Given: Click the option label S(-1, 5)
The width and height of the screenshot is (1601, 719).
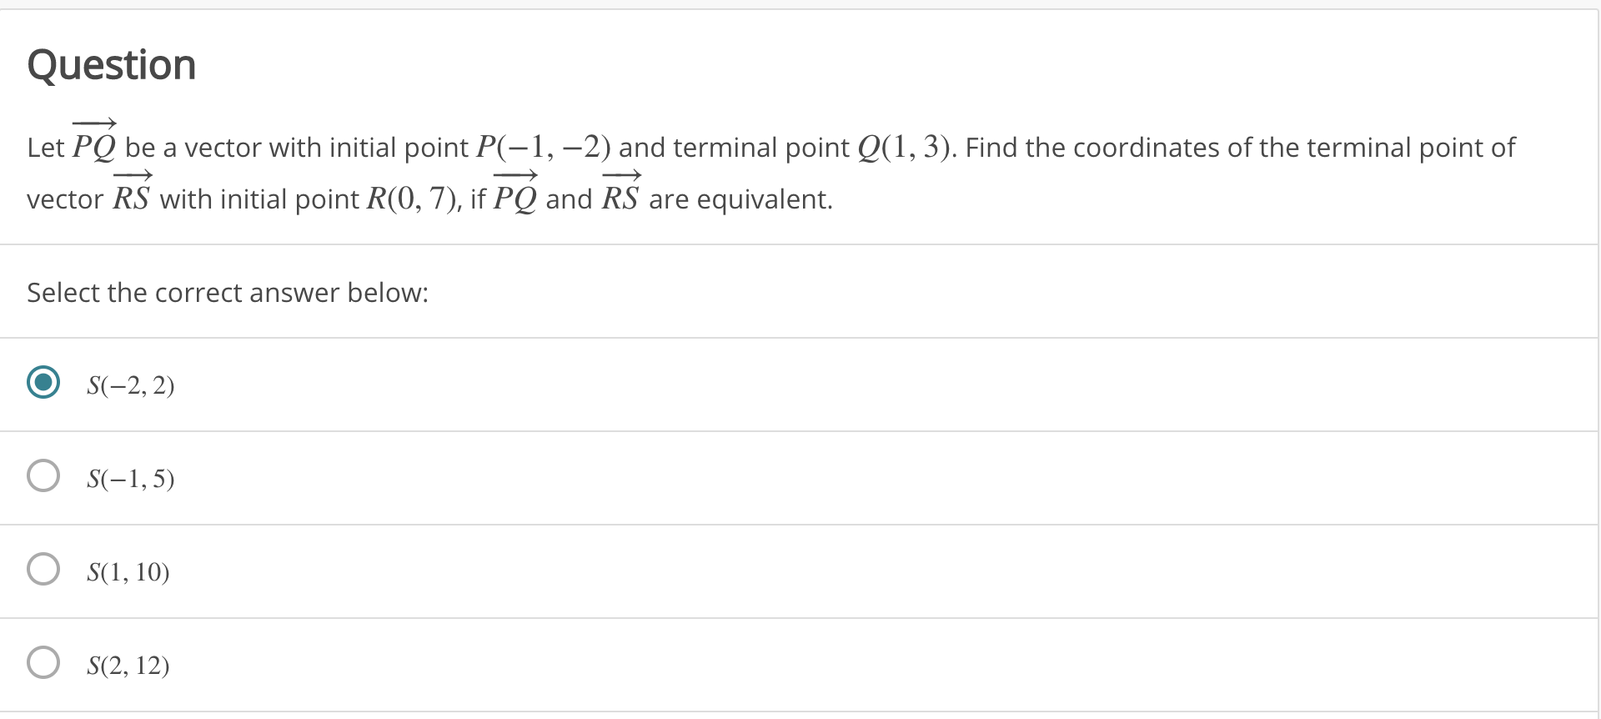Looking at the screenshot, I should pos(130,478).
